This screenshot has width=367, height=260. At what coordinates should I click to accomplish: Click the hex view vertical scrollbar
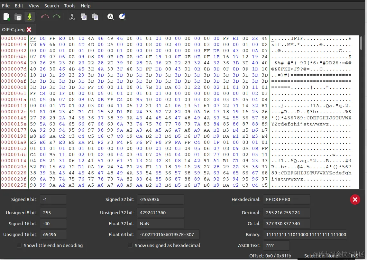click(361, 42)
